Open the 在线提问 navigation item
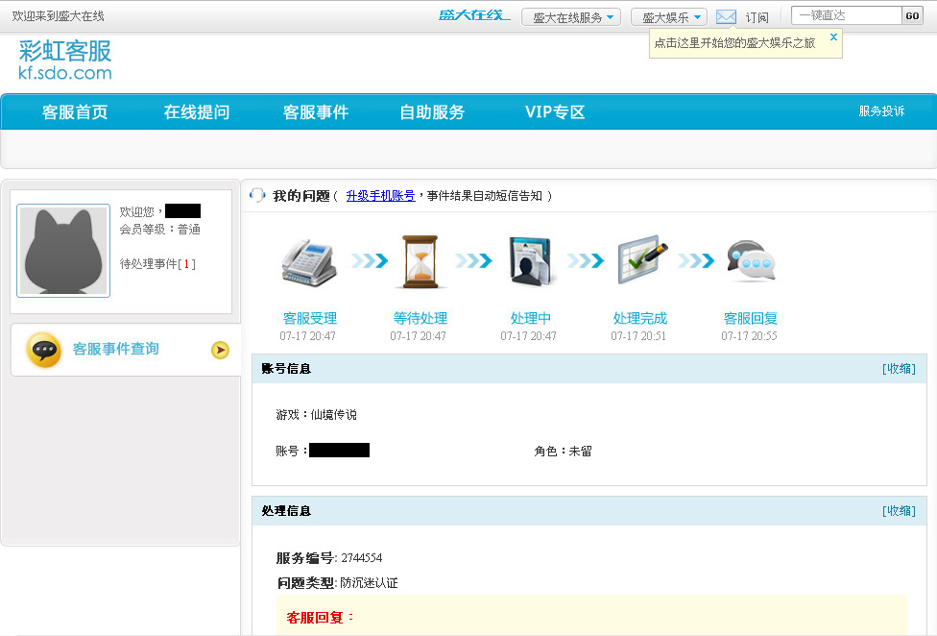Screen dimensions: 937x636 pyautogui.click(x=197, y=111)
